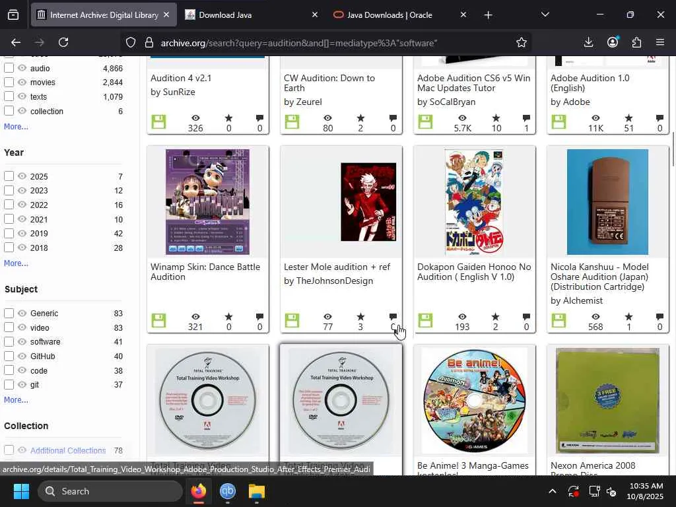Screen dimensions: 676x507
Task: Close the Java Downloads Oracle tab
Action: coord(463,15)
